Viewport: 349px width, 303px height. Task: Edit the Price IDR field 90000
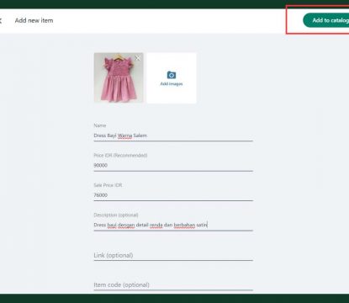(173, 165)
